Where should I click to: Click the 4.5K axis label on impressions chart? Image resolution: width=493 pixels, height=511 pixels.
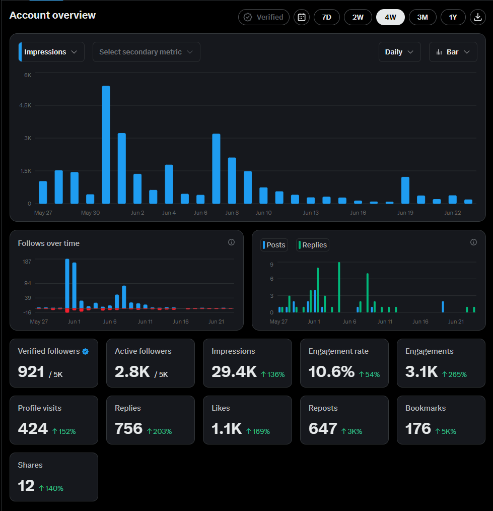[25, 105]
